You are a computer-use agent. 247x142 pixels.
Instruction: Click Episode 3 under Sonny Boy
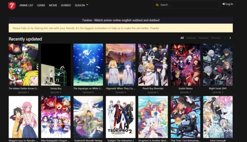(x=56, y=92)
